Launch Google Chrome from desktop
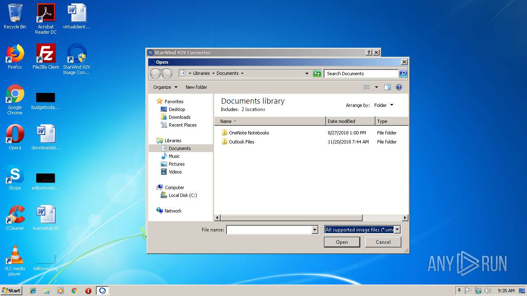The width and height of the screenshot is (527, 296). (x=15, y=99)
